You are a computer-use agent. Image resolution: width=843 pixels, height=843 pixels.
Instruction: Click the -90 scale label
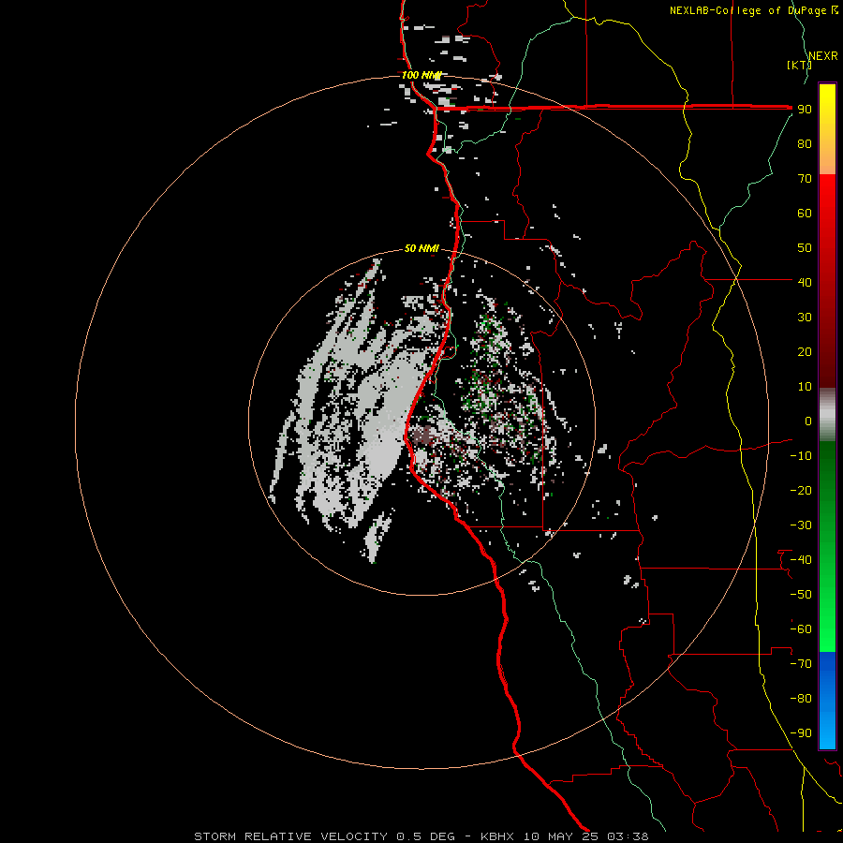pos(801,733)
